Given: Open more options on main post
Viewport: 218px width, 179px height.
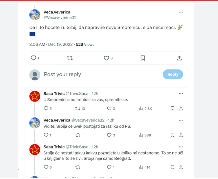Looking at the screenshot, I should [x=181, y=12].
